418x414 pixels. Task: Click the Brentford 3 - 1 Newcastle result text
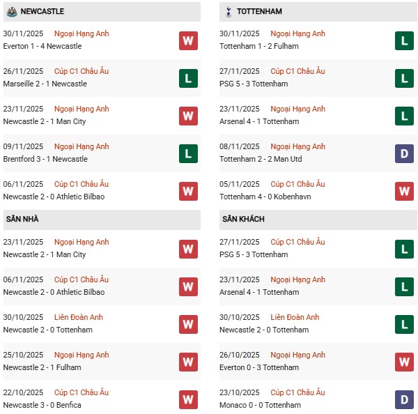45,159
